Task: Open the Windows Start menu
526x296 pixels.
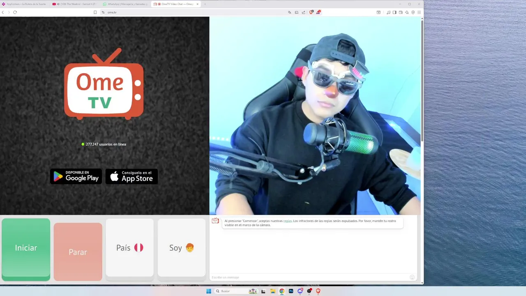Action: coord(208,291)
